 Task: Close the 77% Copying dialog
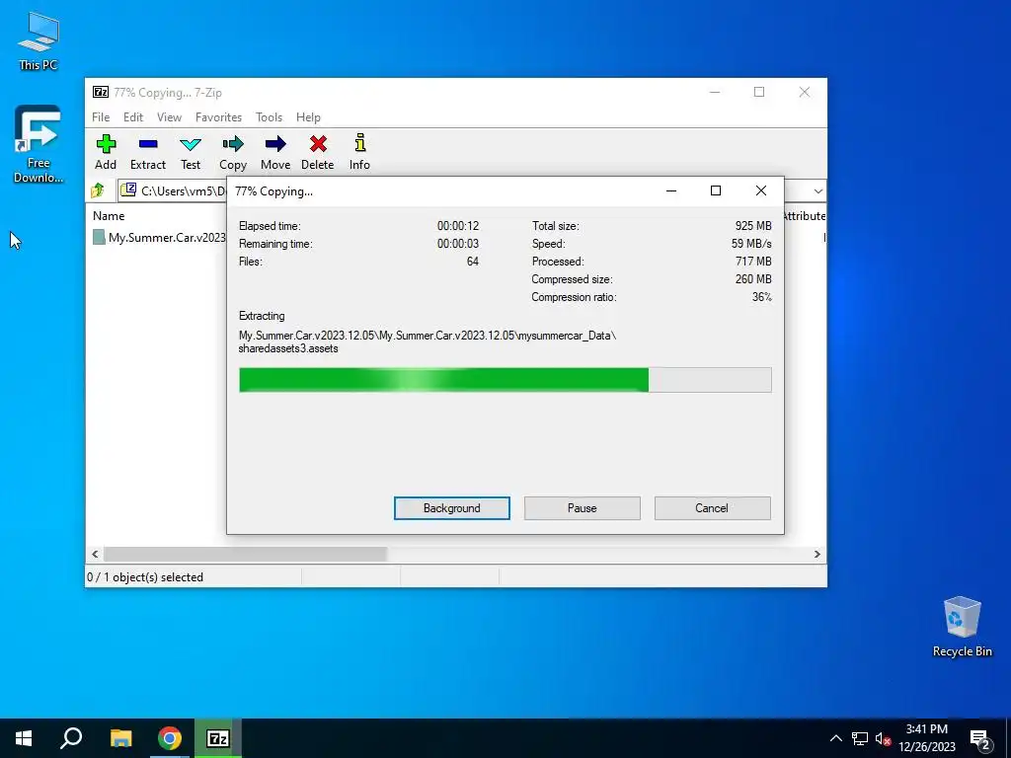[761, 190]
